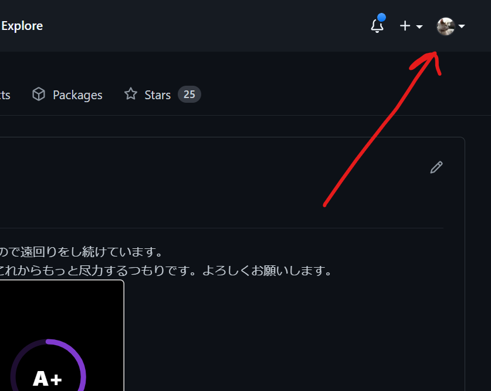Image resolution: width=491 pixels, height=391 pixels.
Task: Expand the account menu next to avatar
Action: 462,26
